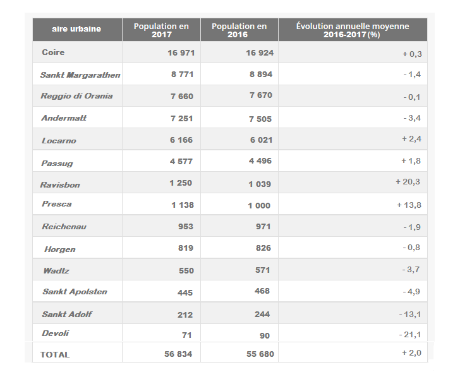460x384 pixels.
Task: Click the Presca city name
Action: (x=56, y=204)
